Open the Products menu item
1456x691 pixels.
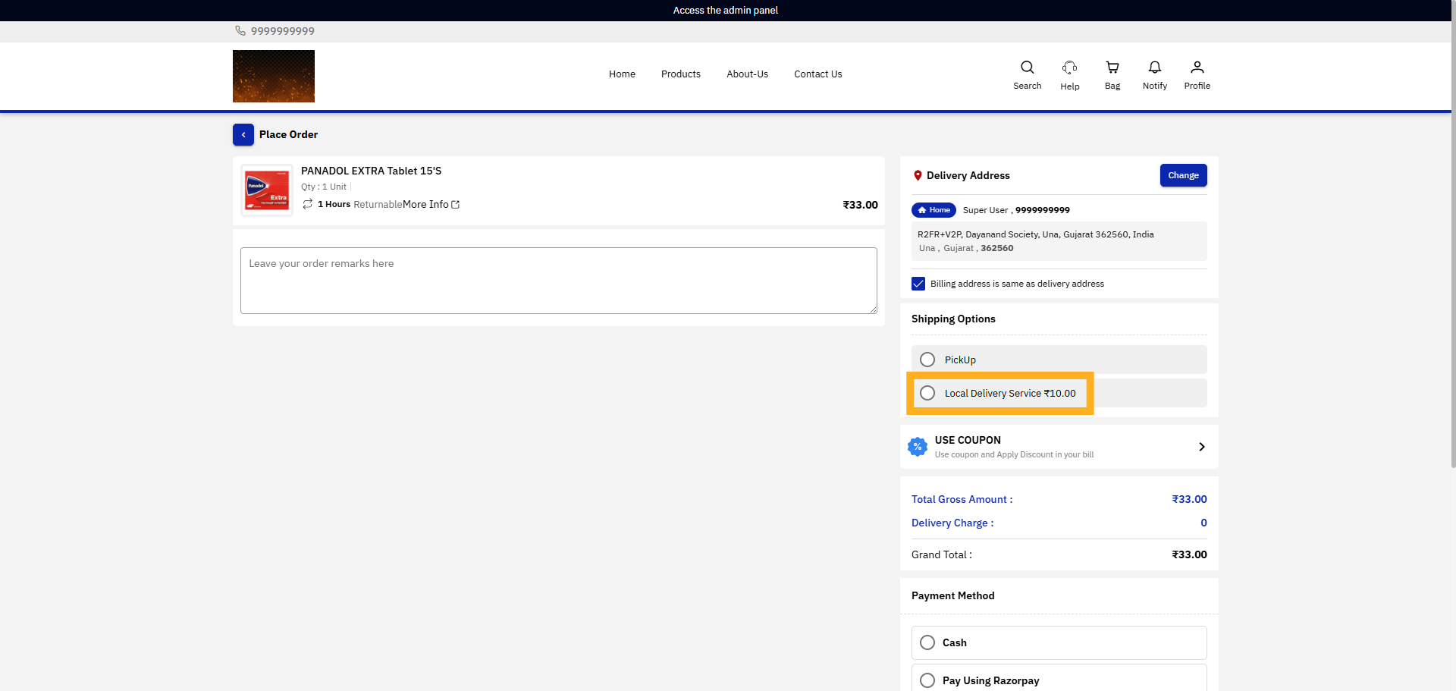(x=680, y=74)
